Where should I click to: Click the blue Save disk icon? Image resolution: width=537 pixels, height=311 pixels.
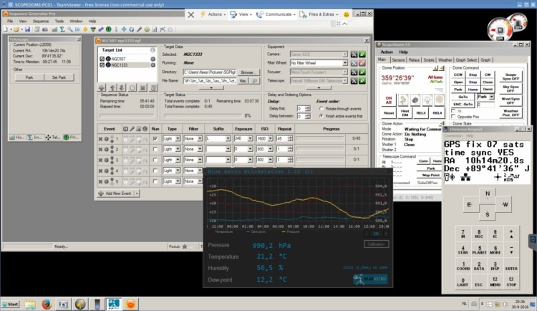pyautogui.click(x=28, y=29)
